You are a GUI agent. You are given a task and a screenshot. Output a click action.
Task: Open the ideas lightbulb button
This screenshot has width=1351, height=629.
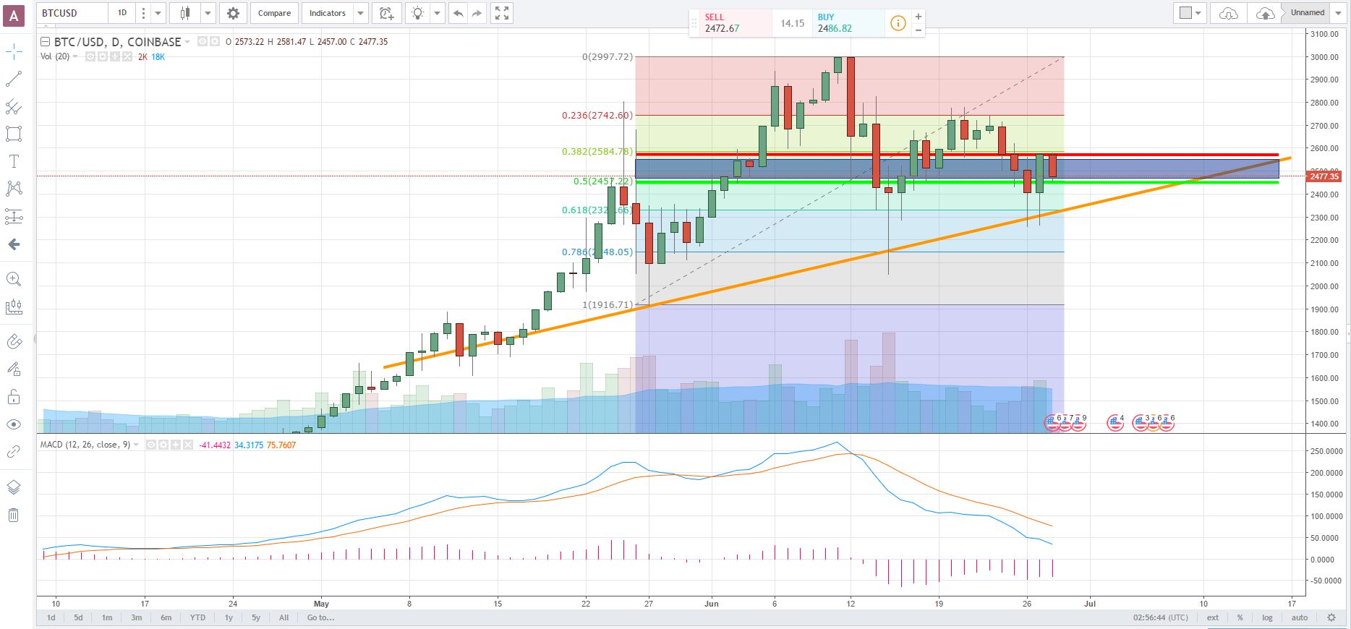tap(418, 13)
